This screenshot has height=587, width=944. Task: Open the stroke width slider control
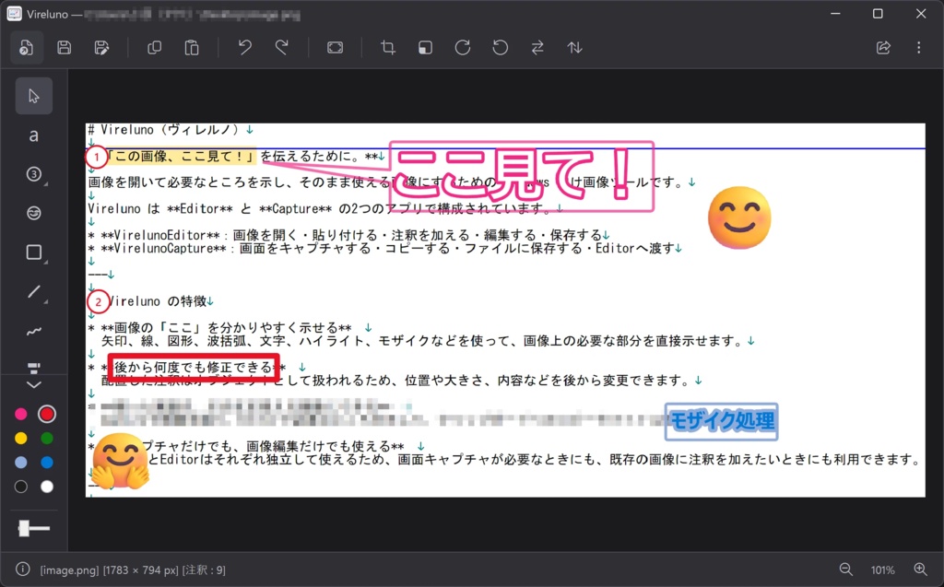tap(34, 529)
